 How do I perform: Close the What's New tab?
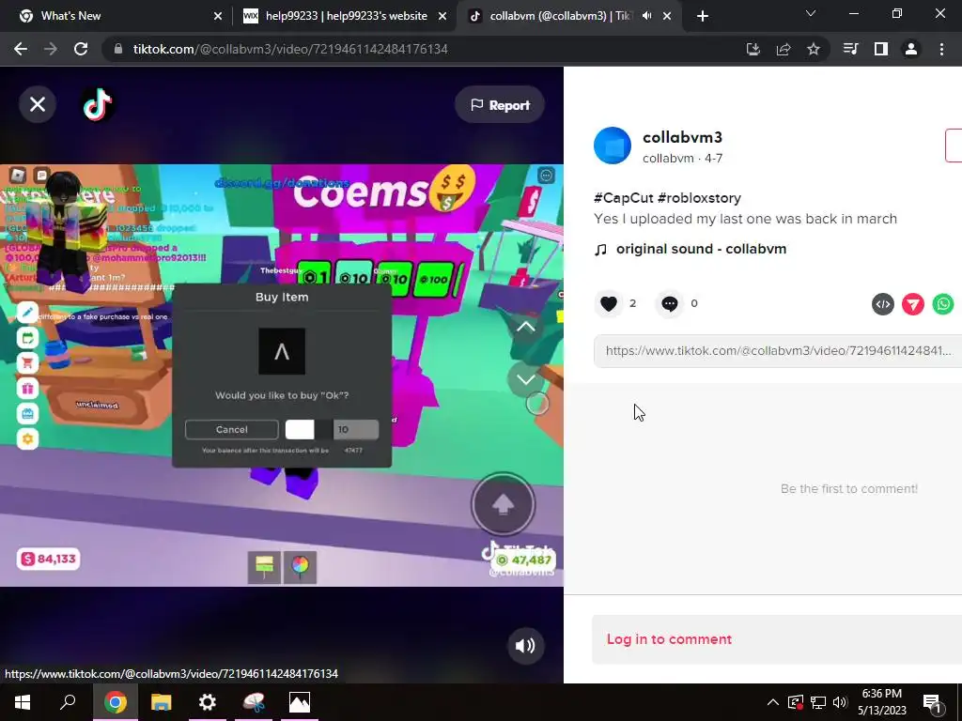pos(218,16)
